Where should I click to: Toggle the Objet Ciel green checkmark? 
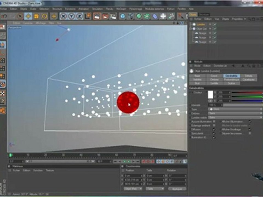tap(215, 29)
